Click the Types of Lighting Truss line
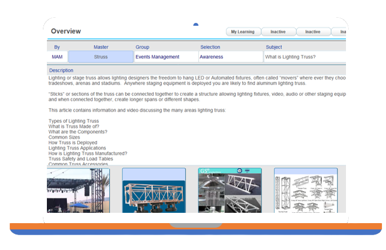Image resolution: width=386 pixels, height=250 pixels. coord(74,121)
